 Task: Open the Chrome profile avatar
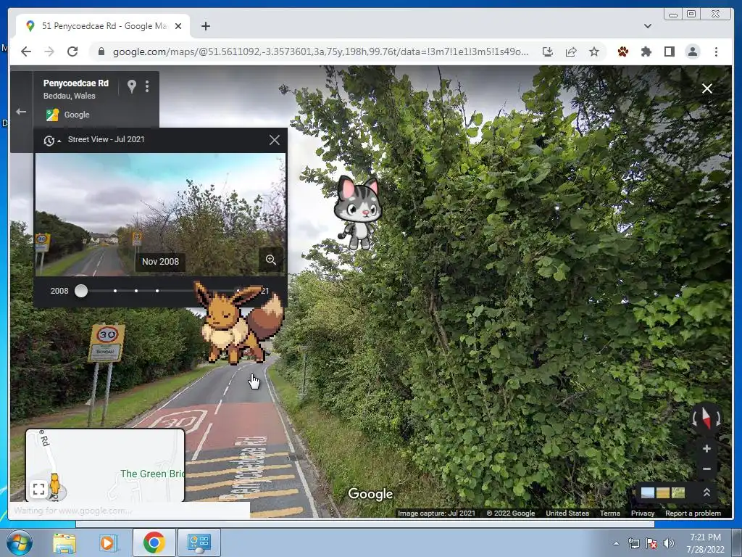point(692,51)
